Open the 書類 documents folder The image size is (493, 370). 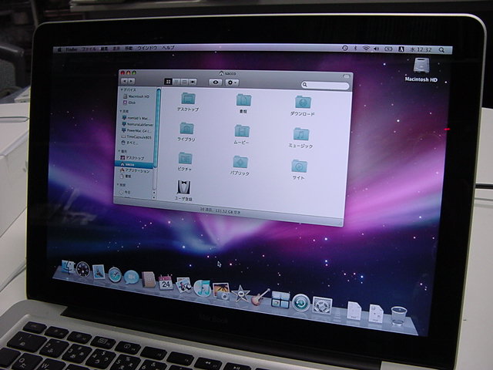tap(243, 100)
